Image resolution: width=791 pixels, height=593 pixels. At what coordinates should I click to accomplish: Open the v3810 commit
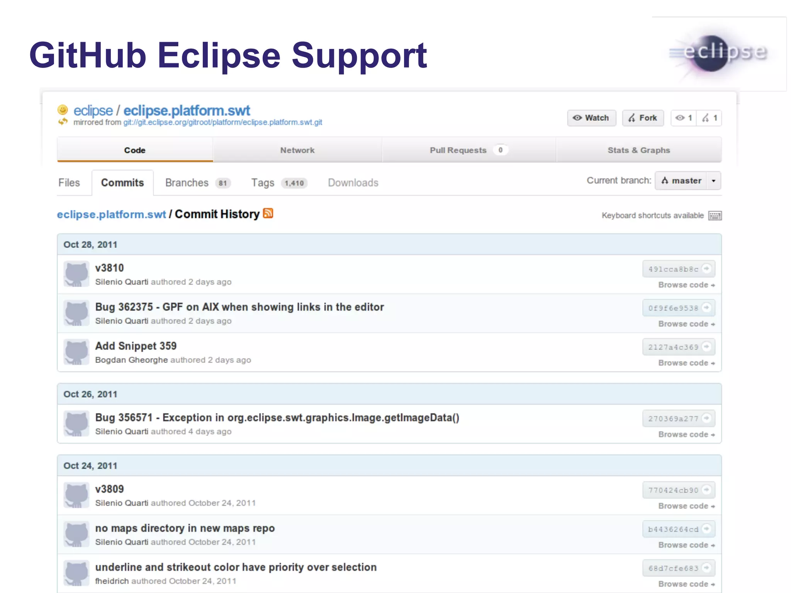coord(109,268)
